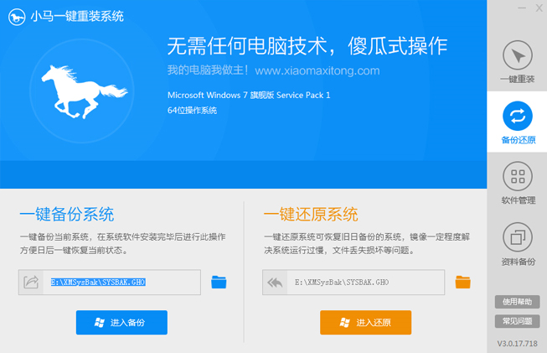Select the 备份还原 backup restore icon
Viewport: 547px width, 353px height.
point(518,122)
